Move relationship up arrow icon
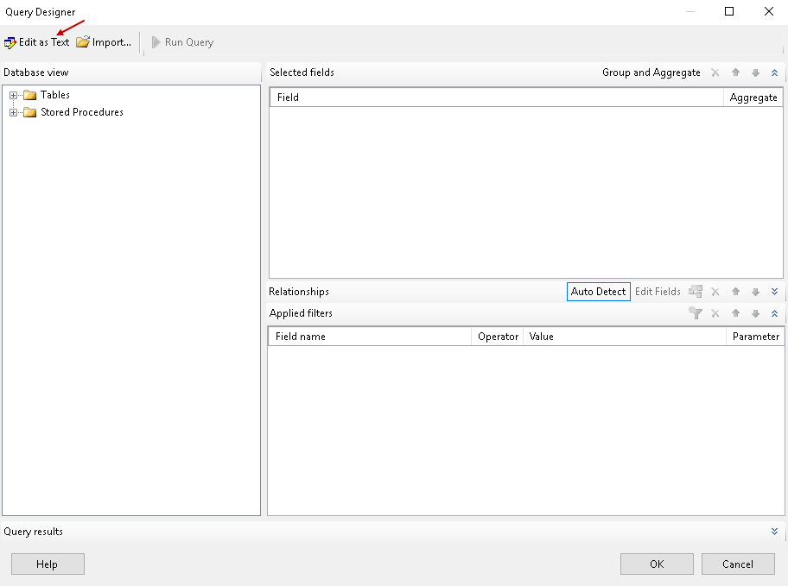This screenshot has height=586, width=788. (736, 292)
